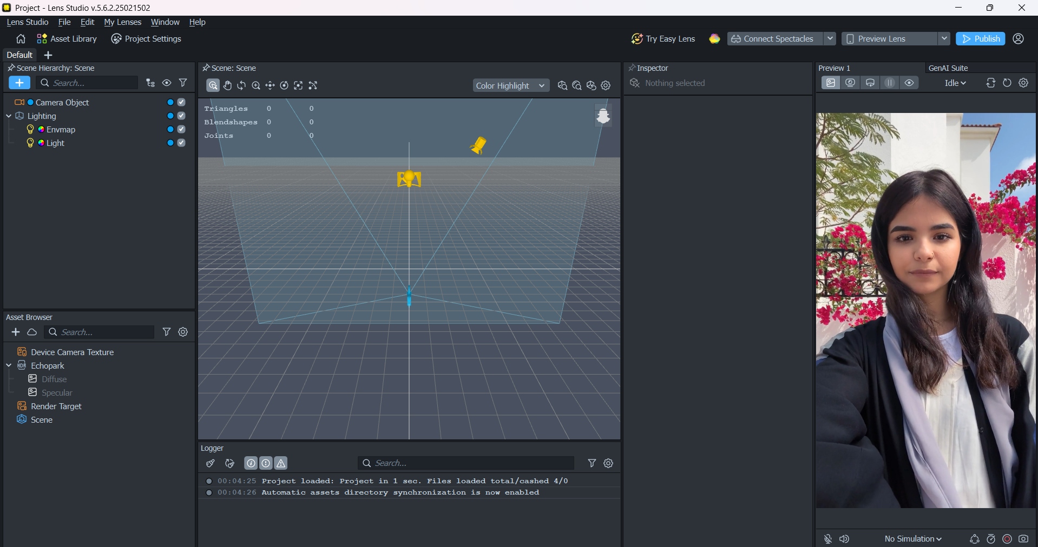Open the Connect Spectacles dropdown arrow
1038x547 pixels.
point(830,39)
